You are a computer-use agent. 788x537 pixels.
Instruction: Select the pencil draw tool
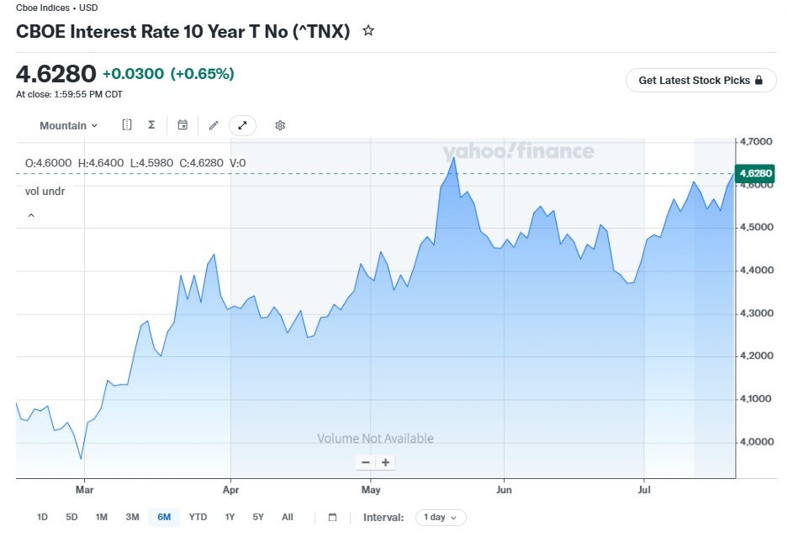click(x=214, y=125)
